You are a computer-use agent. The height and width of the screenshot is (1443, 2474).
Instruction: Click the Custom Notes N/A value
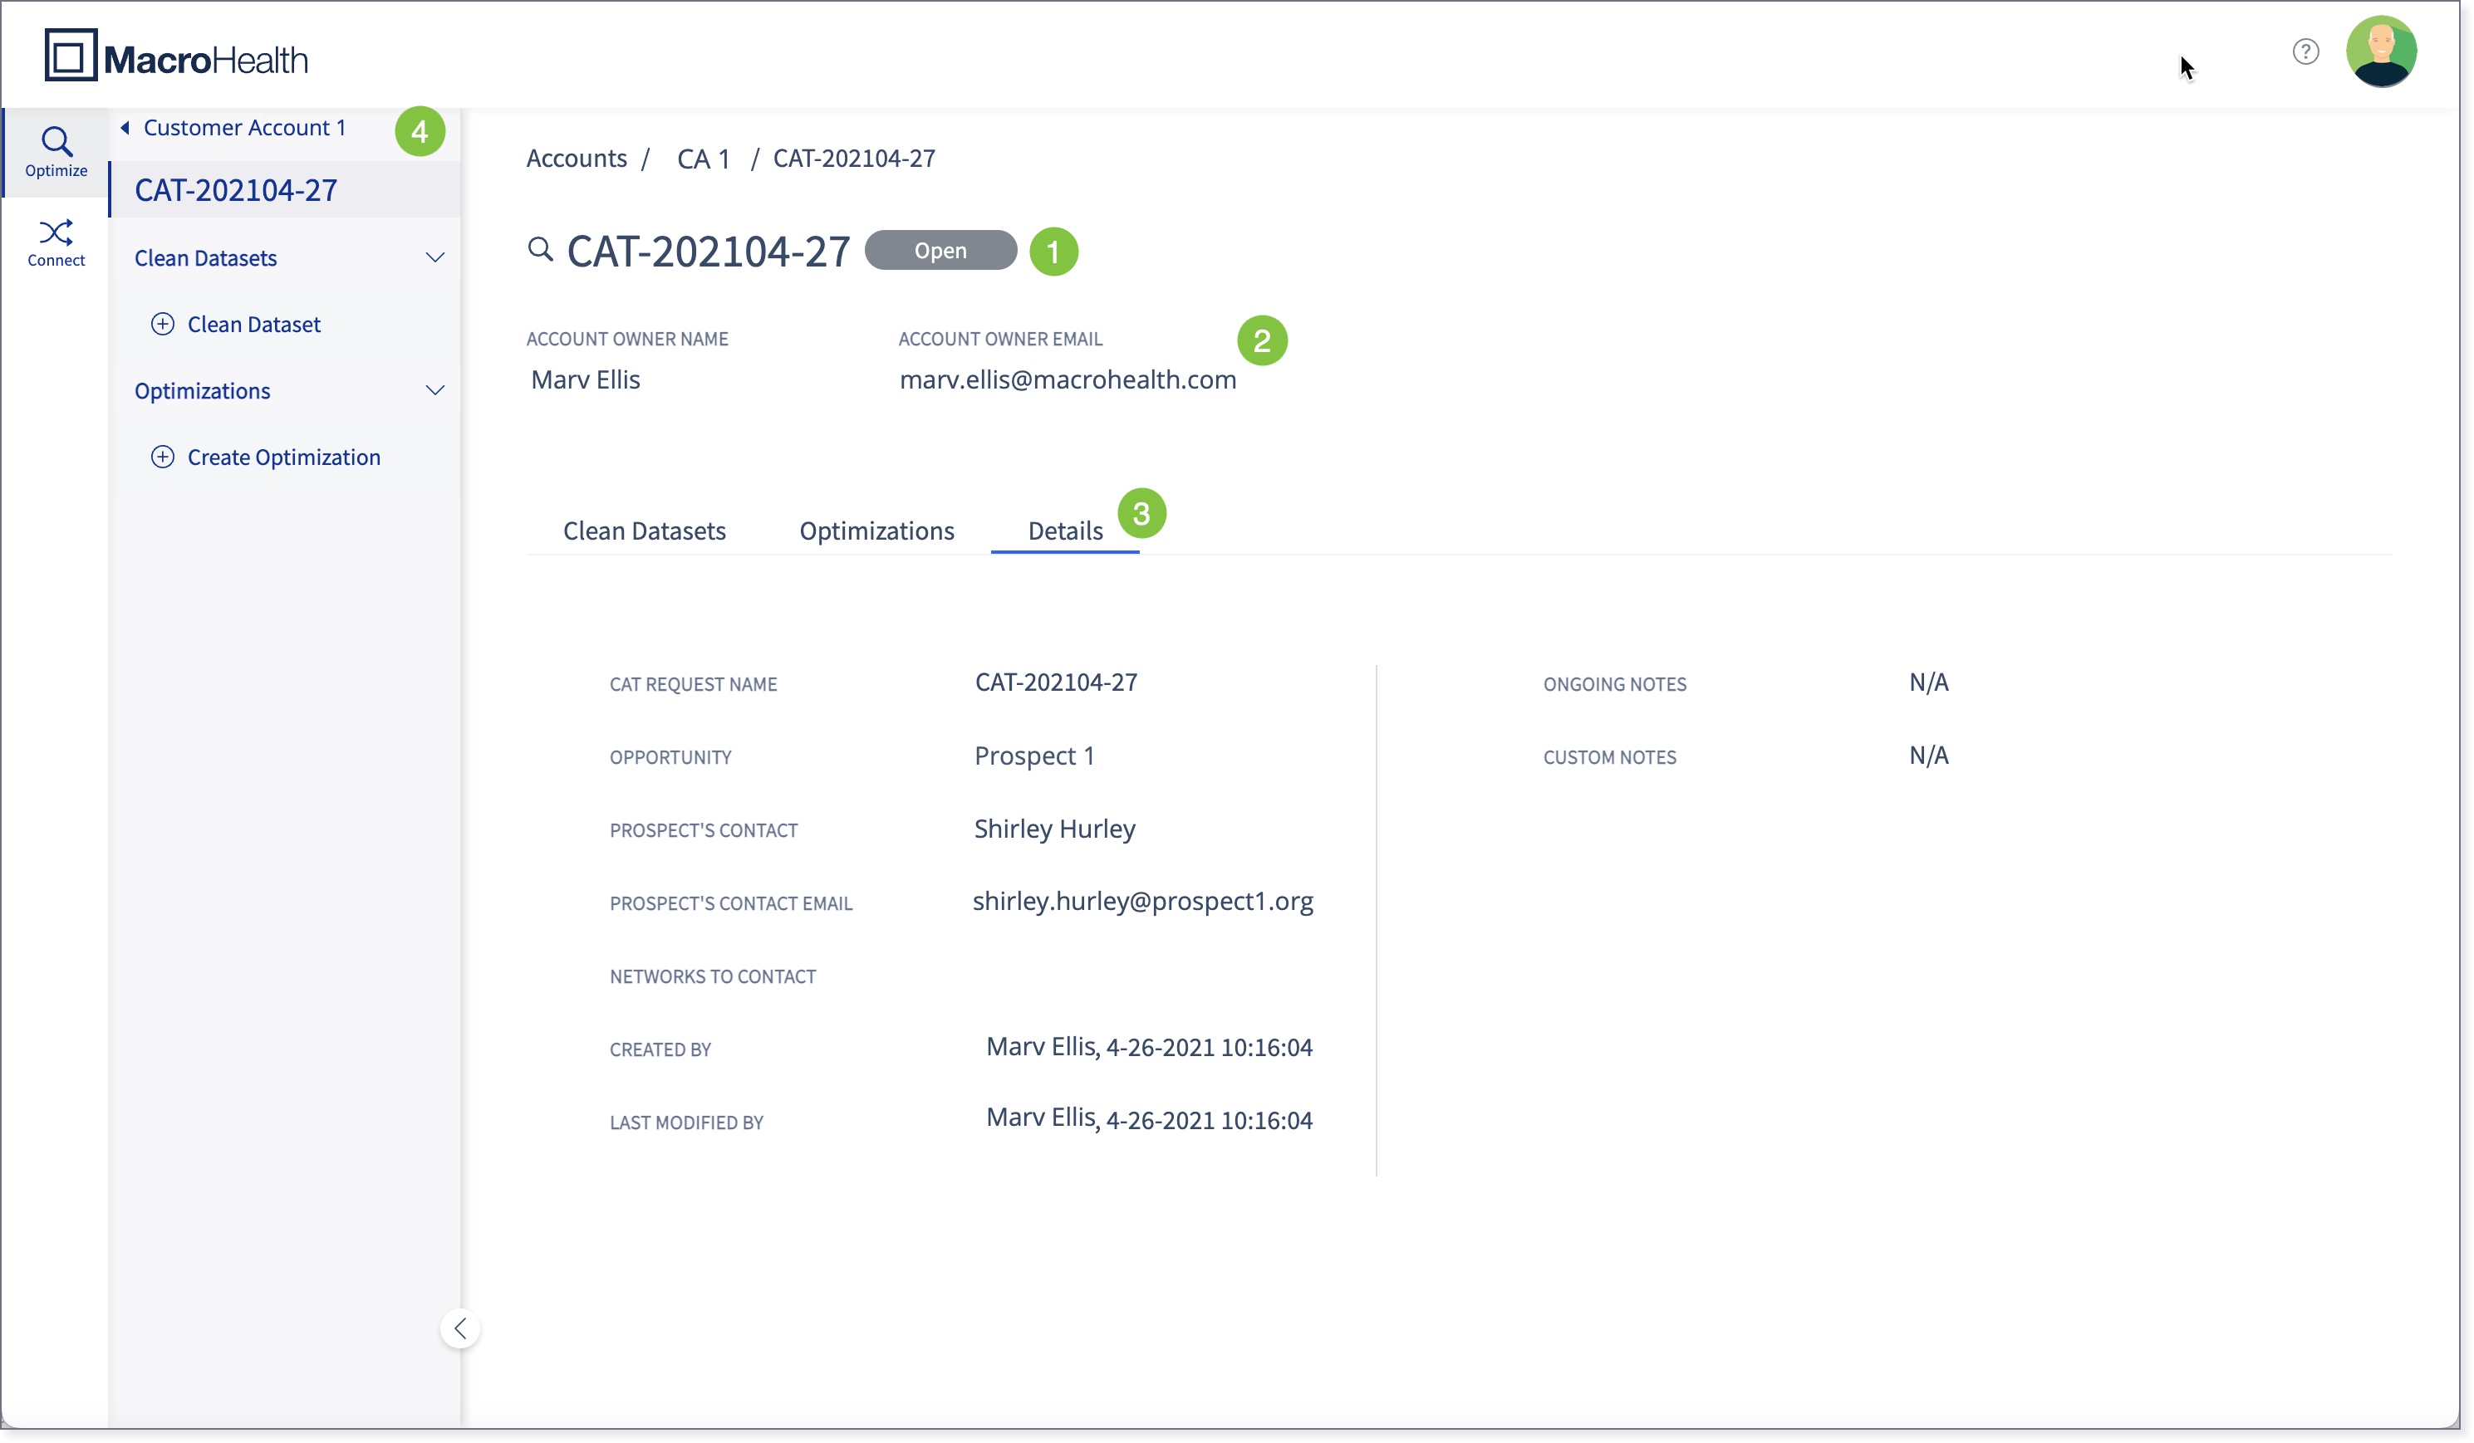point(1929,756)
